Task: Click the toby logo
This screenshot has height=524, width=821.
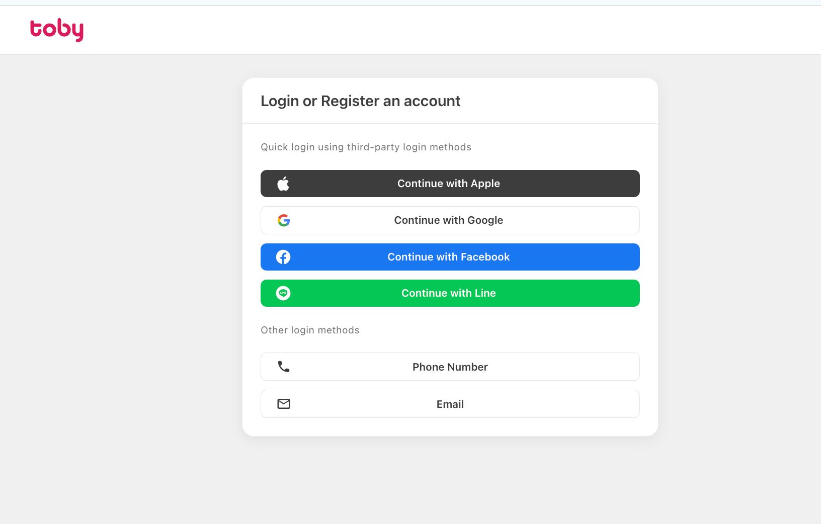Action: 57,30
